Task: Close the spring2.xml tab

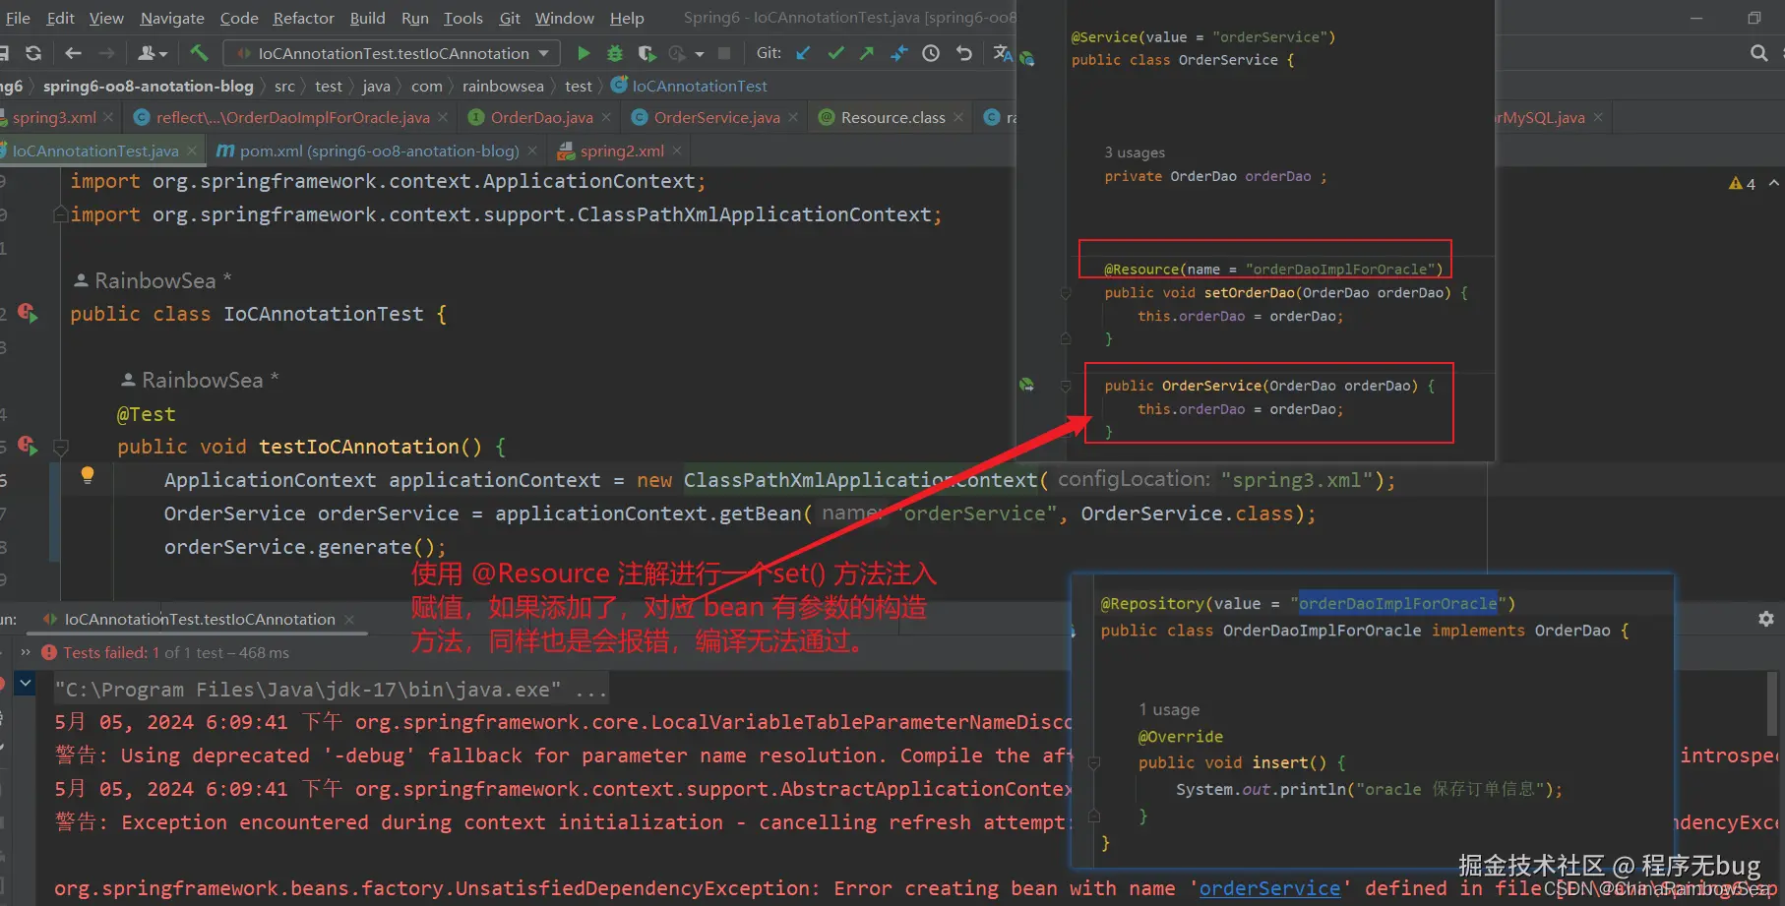Action: (x=677, y=151)
